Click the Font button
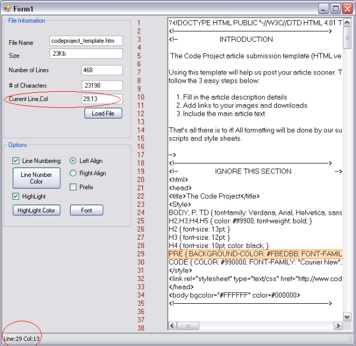Screen dimensions: 356x346 (x=87, y=210)
